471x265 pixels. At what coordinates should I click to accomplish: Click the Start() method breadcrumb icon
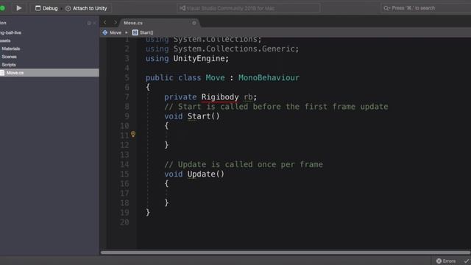tap(135, 32)
